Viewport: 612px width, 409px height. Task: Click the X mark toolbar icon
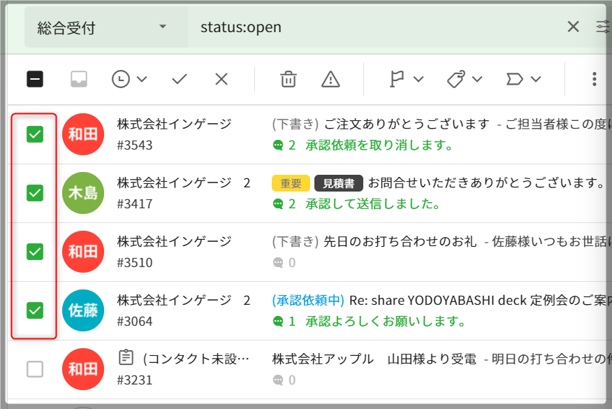pos(221,79)
